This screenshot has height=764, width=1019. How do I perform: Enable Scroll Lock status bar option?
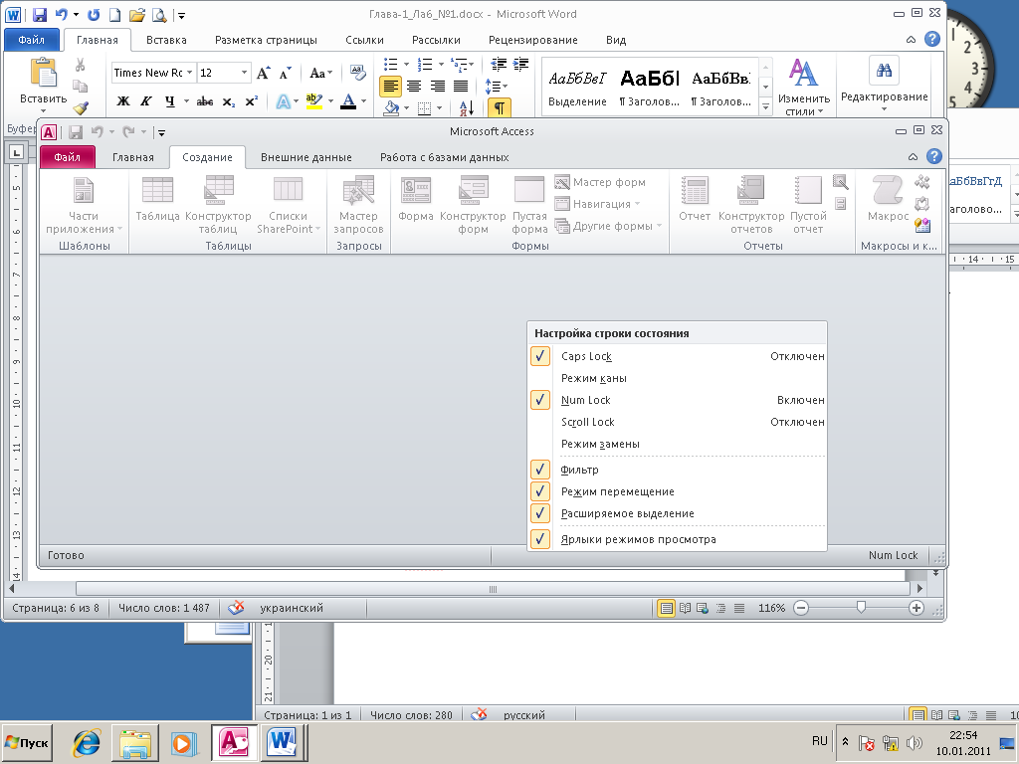point(677,422)
